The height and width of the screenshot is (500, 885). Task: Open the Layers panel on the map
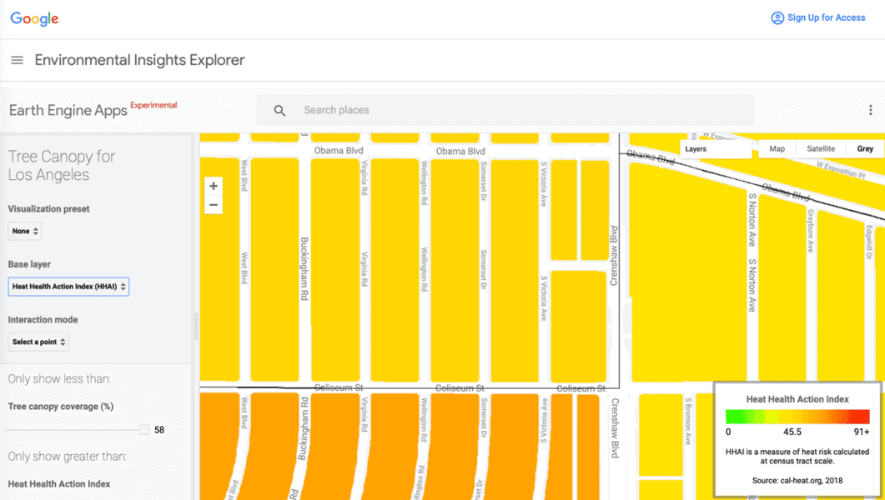[715, 149]
